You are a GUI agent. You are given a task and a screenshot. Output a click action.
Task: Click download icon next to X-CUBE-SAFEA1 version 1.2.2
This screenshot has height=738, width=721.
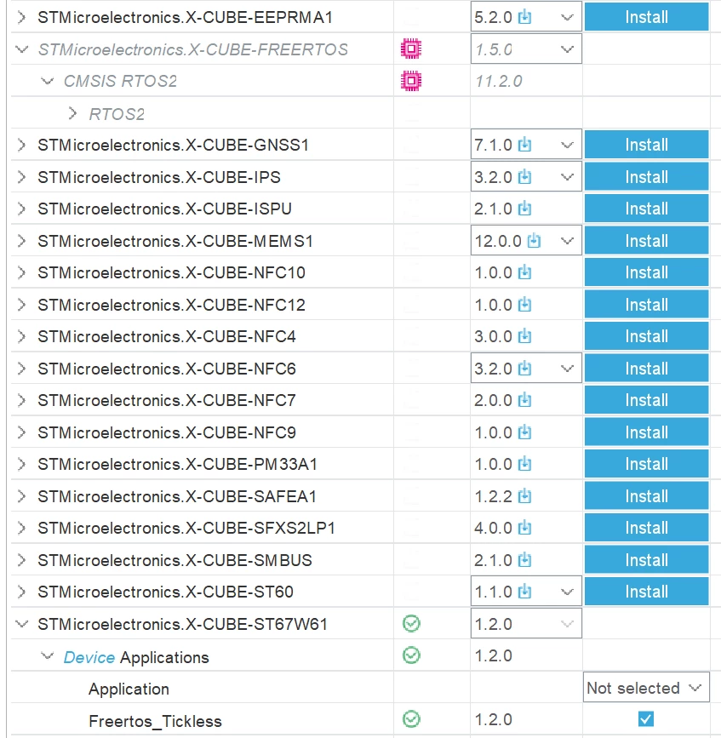click(x=524, y=496)
